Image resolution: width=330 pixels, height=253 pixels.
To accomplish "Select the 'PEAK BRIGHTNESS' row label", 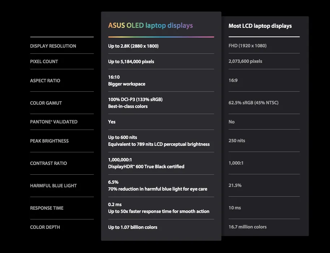I will point(49,141).
